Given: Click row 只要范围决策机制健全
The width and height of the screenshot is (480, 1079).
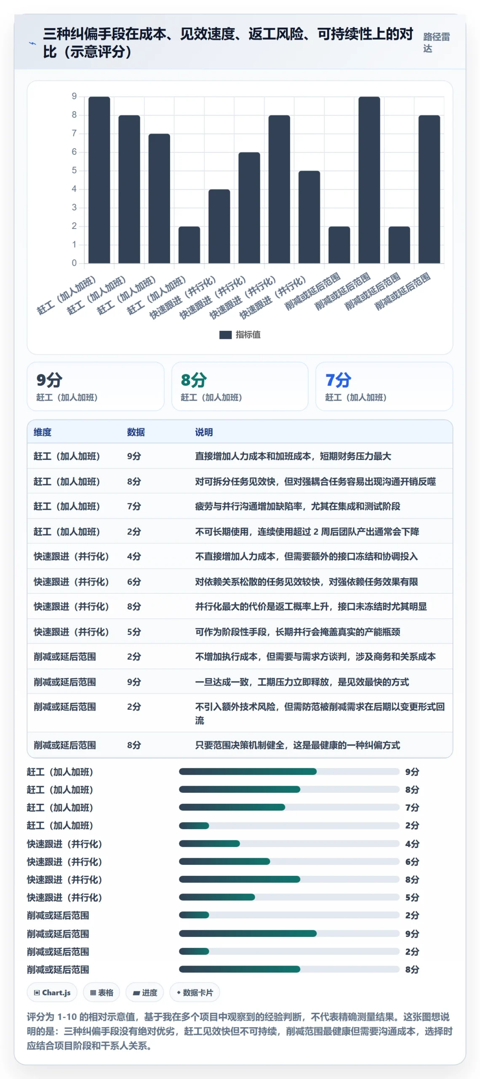Looking at the screenshot, I should pos(240,745).
